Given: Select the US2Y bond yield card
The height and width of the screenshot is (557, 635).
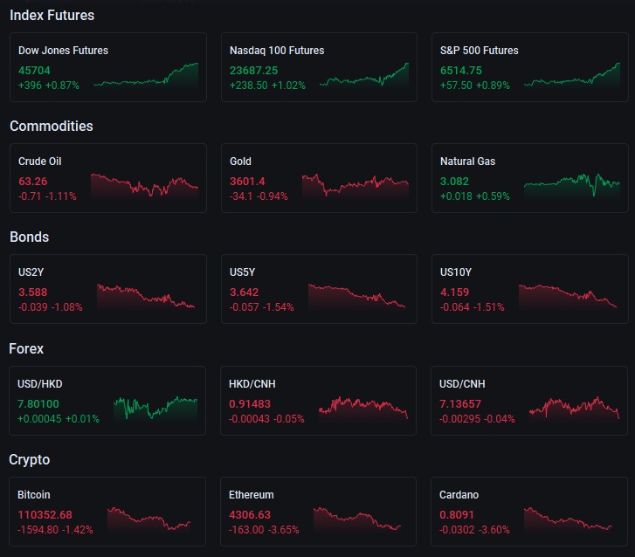Looking at the screenshot, I should point(107,289).
